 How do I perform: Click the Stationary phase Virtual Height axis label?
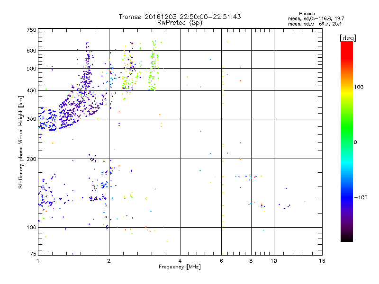click(21, 142)
